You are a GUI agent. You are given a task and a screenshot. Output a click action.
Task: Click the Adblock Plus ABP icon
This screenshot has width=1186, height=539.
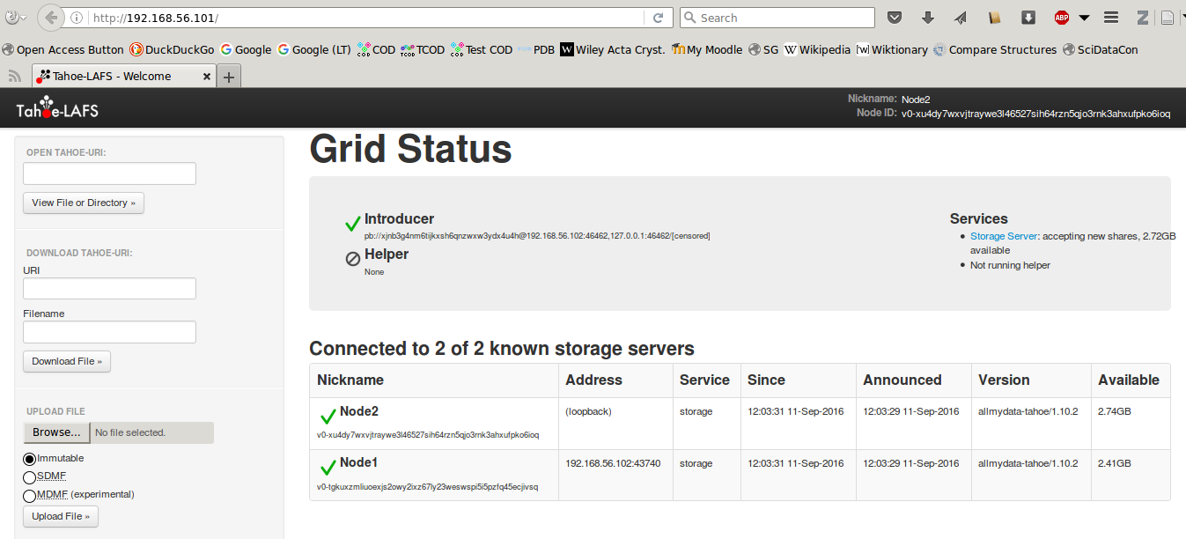(1062, 18)
